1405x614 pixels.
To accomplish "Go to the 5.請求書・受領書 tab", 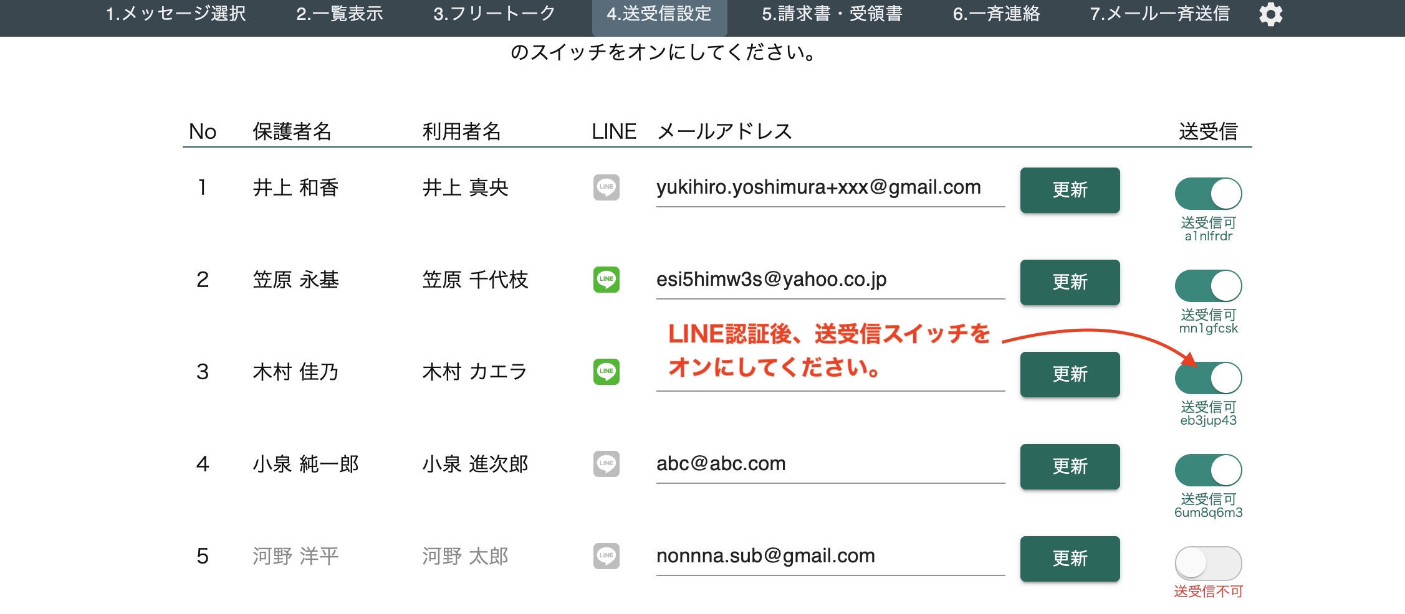I will tap(832, 14).
